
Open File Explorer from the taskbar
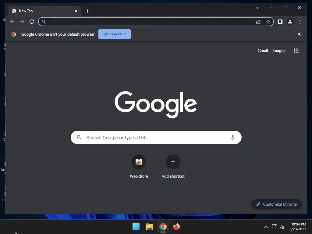click(149, 227)
